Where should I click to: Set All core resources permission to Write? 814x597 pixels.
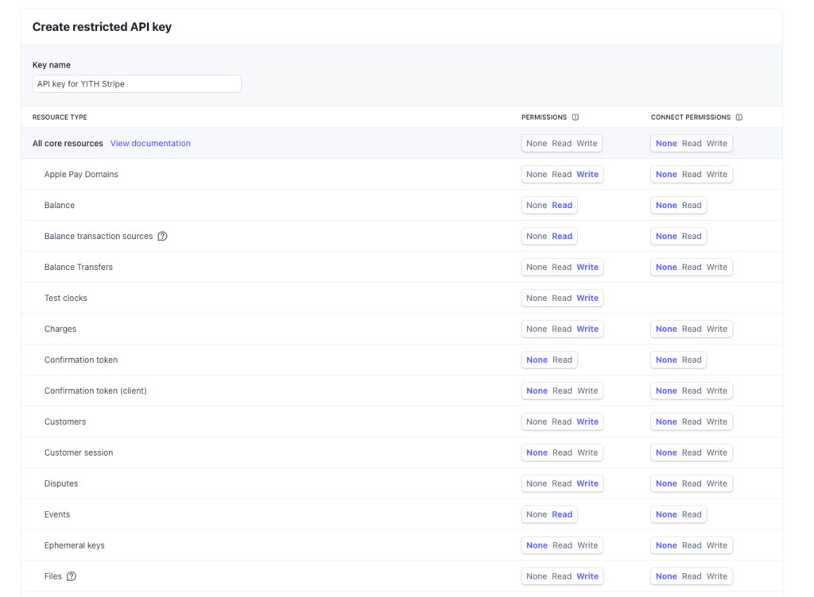click(x=587, y=144)
